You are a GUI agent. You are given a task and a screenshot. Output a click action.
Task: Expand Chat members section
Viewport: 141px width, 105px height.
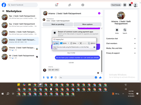point(121,43)
